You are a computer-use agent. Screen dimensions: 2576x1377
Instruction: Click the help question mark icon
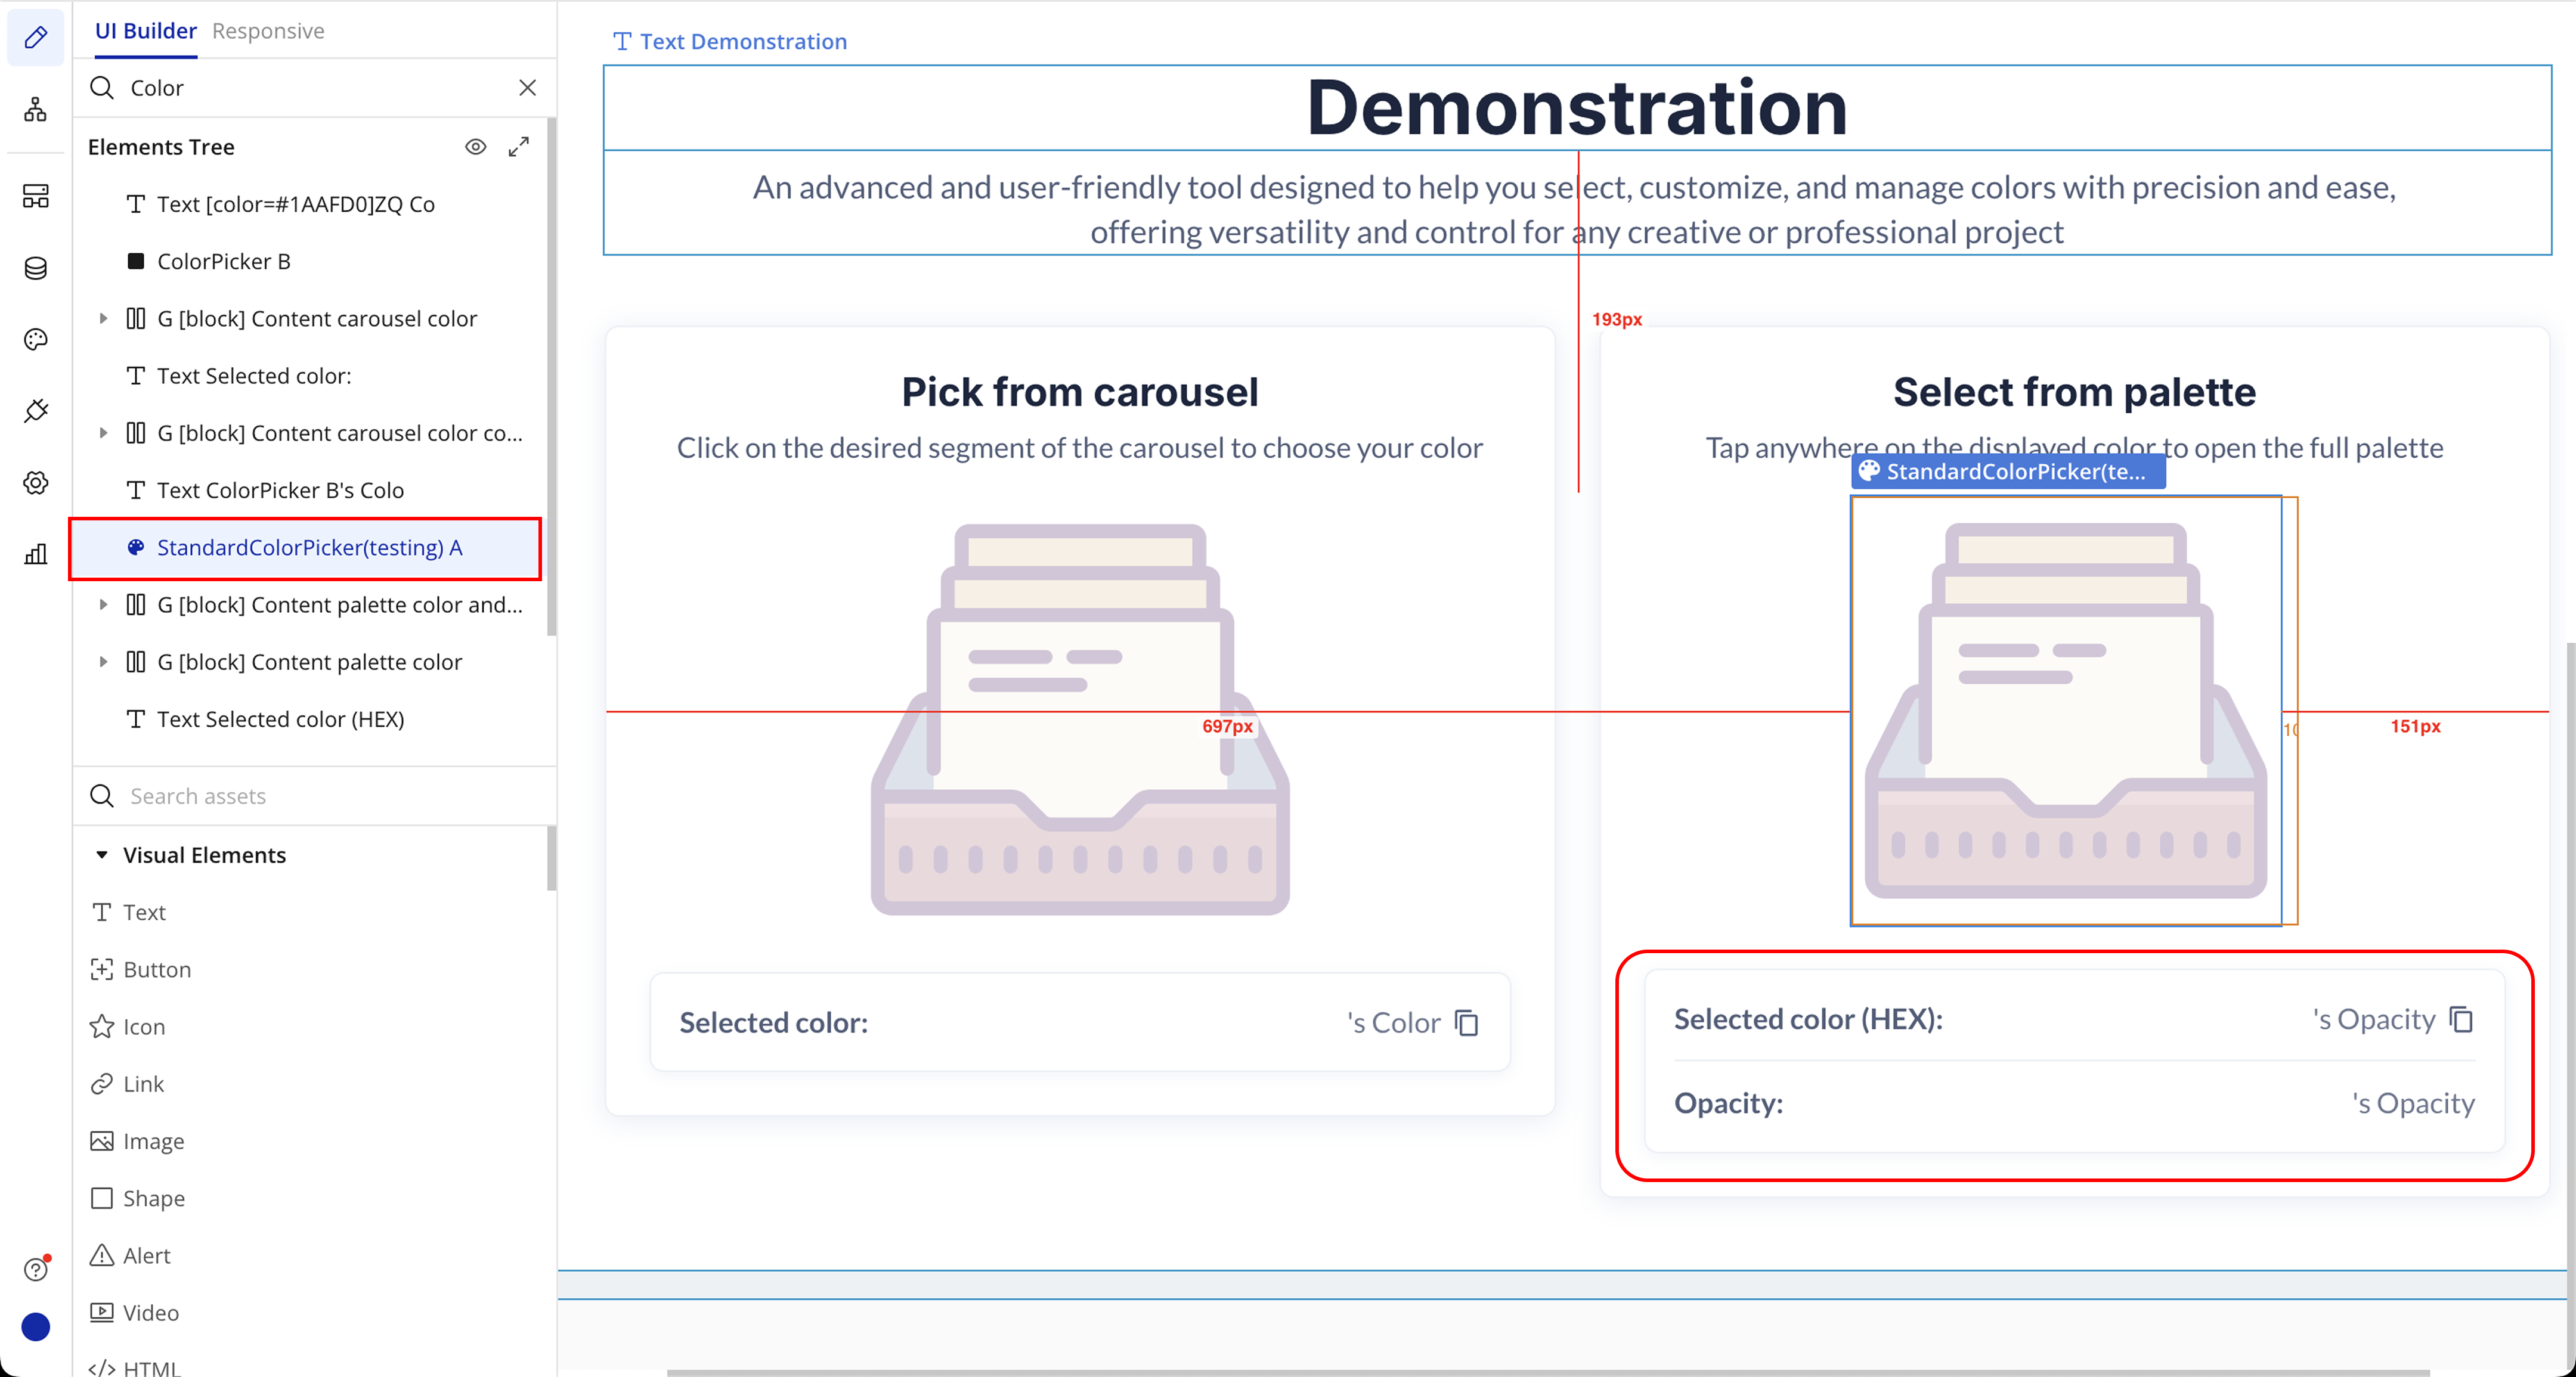[36, 1269]
